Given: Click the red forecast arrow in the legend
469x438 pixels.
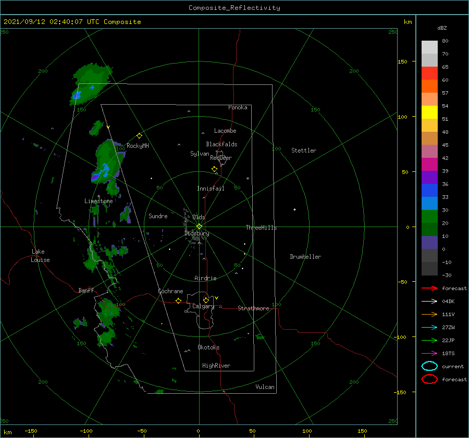Looking at the screenshot, I should (429, 288).
